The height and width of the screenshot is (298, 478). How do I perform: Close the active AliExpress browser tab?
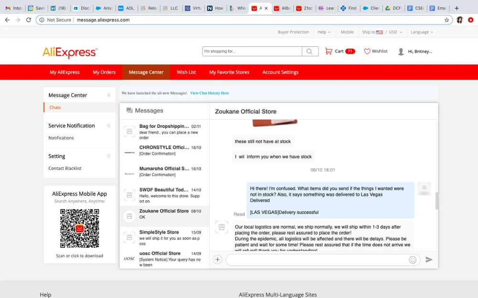(x=266, y=8)
